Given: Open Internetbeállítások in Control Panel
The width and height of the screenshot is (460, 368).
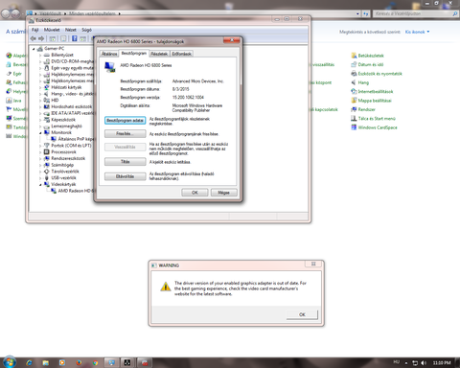Looking at the screenshot, I should (x=372, y=91).
